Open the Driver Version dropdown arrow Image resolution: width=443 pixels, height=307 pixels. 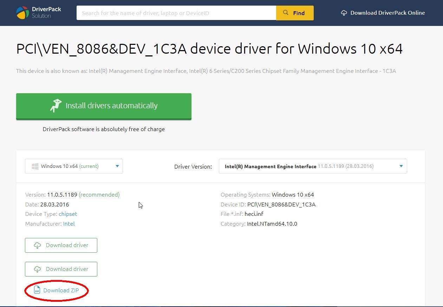pos(401,166)
